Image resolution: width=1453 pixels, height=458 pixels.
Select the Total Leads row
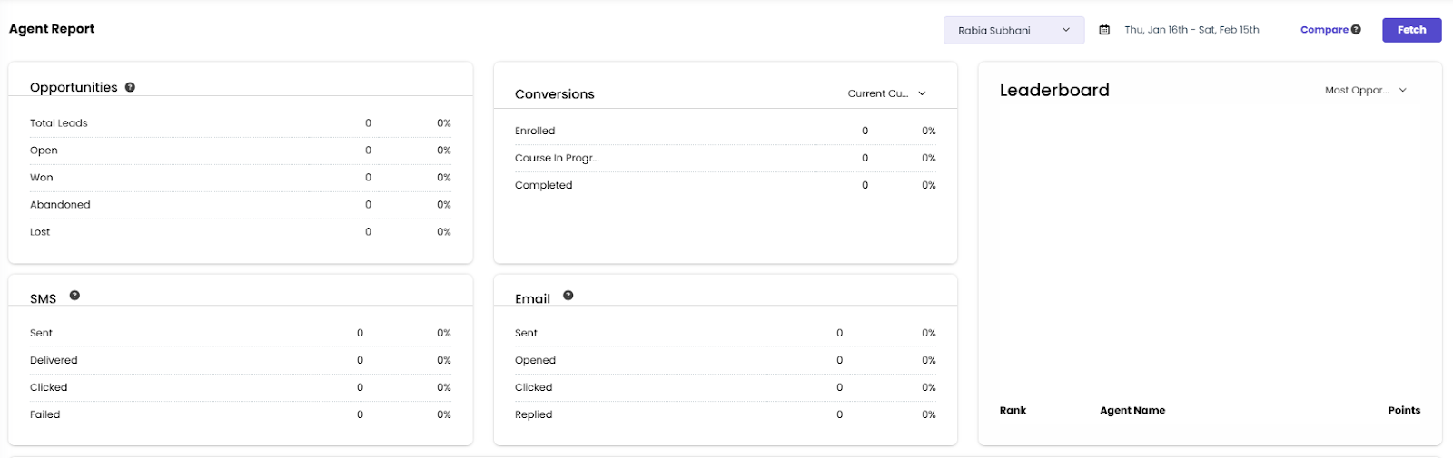pos(240,123)
